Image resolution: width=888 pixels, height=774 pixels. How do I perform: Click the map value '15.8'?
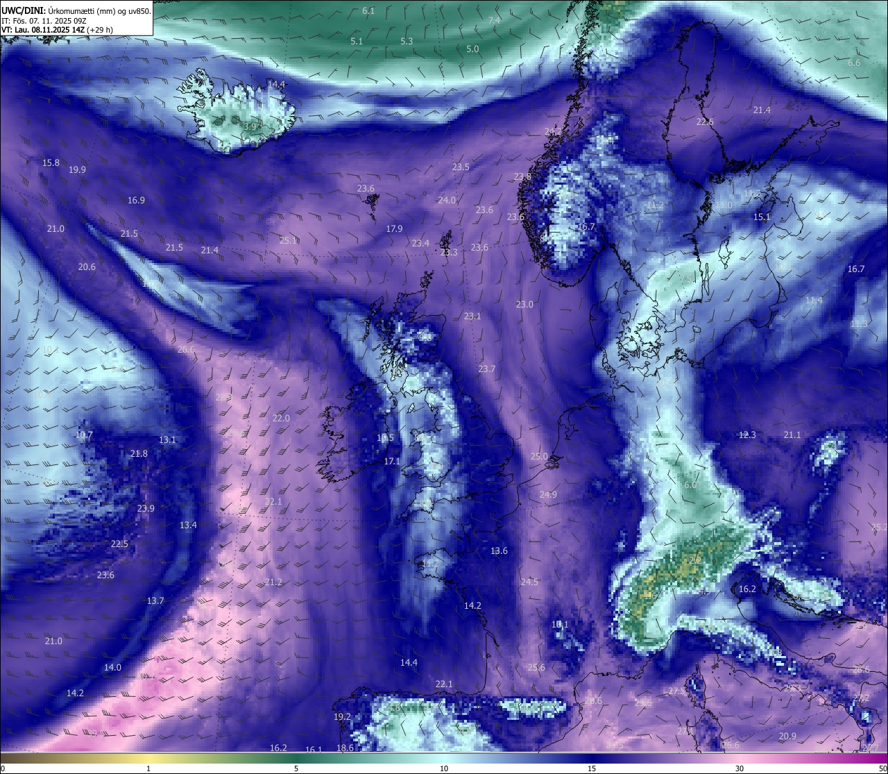point(51,162)
